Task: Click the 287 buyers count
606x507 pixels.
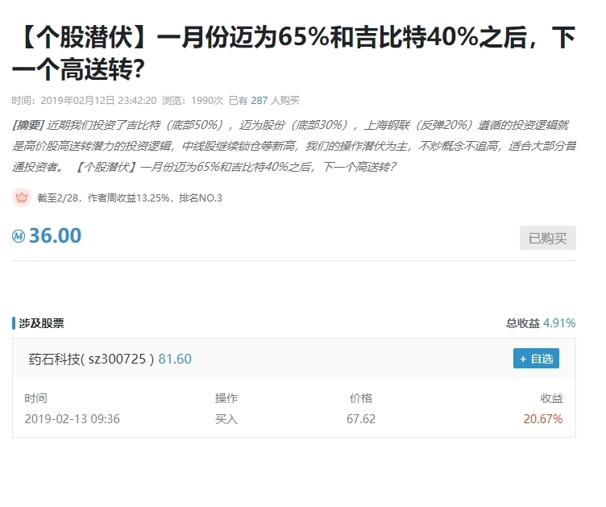Action: pos(259,101)
